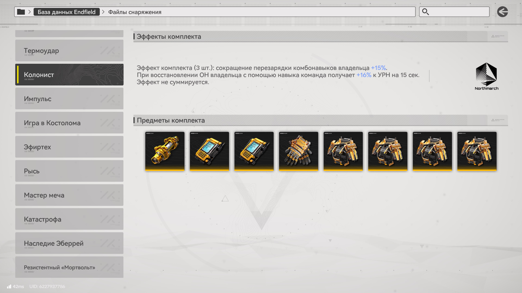
Task: Select the yellow cylinder component item
Action: 165,151
